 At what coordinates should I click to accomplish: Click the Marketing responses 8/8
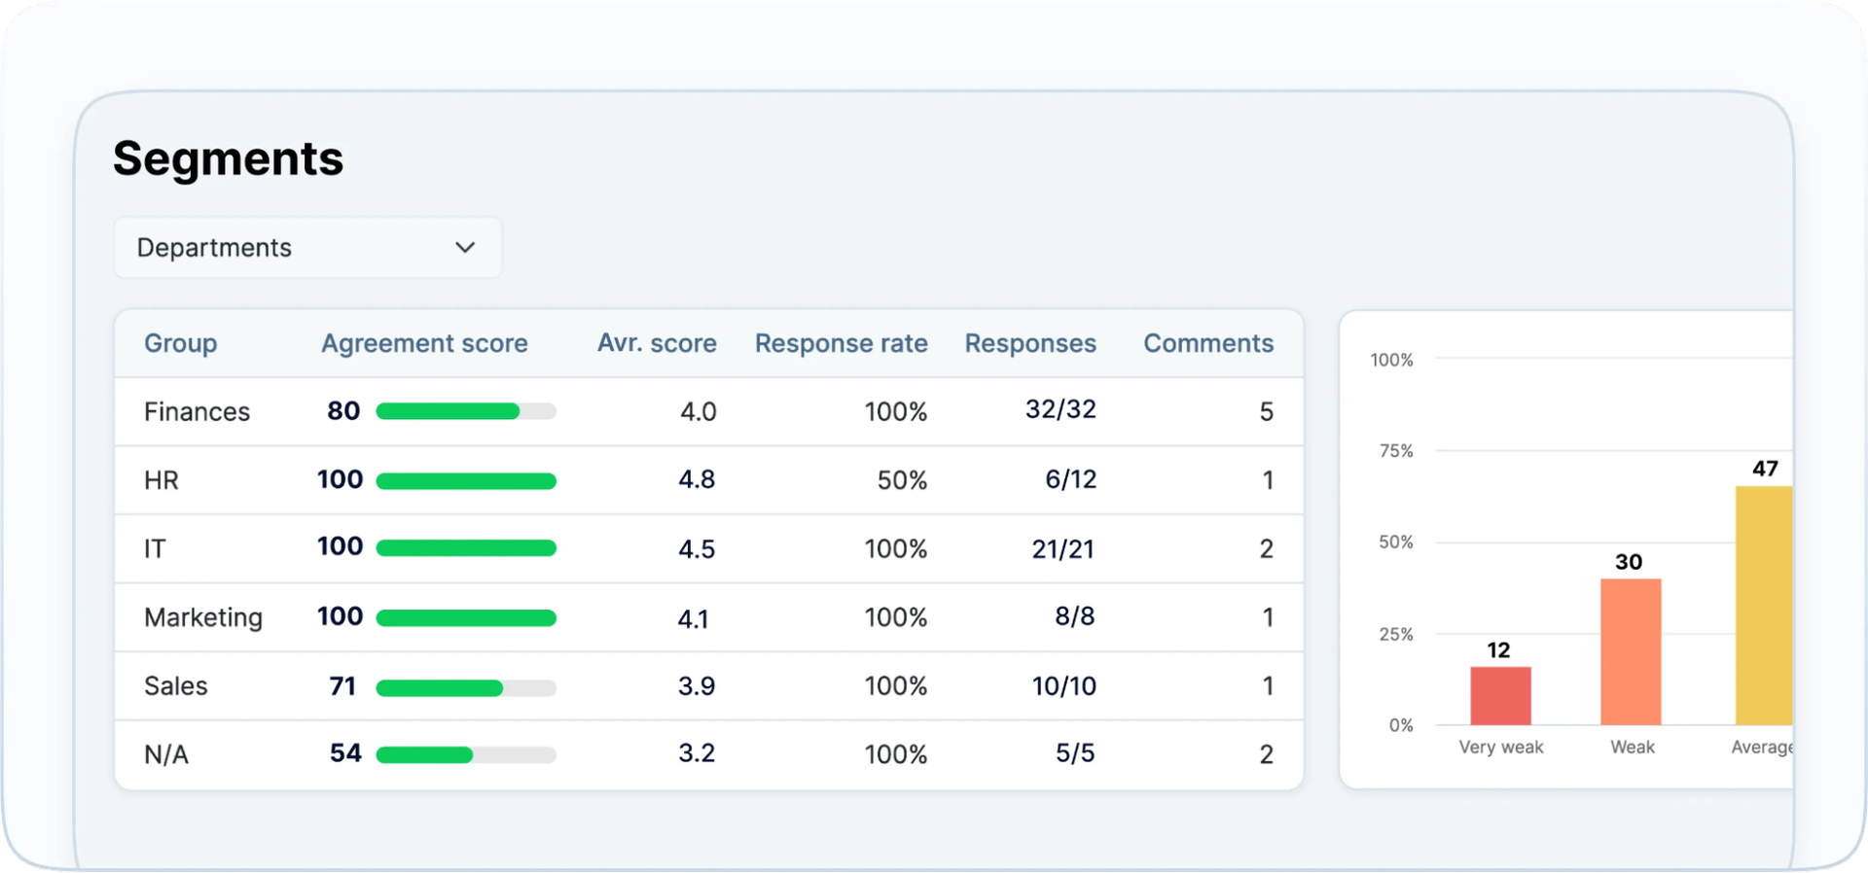(x=1075, y=616)
